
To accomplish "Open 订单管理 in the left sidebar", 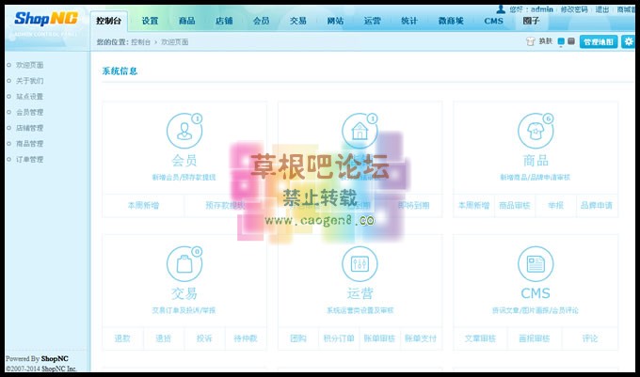I will coord(30,160).
